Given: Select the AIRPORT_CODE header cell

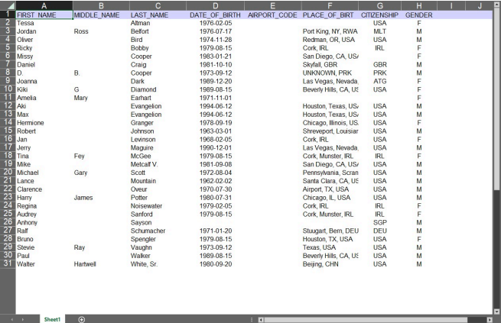Looking at the screenshot, I should pyautogui.click(x=272, y=15).
